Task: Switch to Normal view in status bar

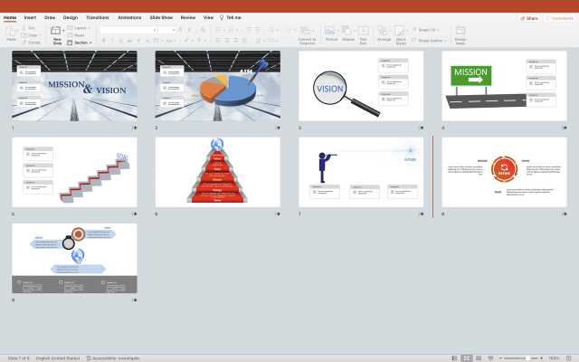Action: pos(453,357)
